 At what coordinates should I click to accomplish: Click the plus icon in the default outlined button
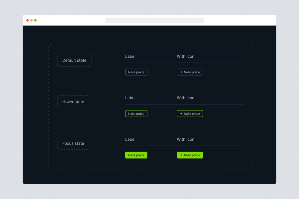click(181, 72)
